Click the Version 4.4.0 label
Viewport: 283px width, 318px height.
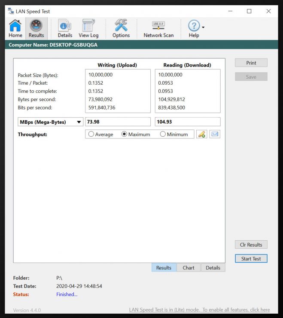click(27, 310)
